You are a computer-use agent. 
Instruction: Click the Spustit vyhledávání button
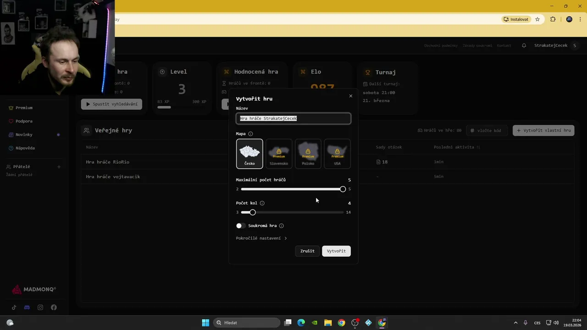[x=111, y=104]
